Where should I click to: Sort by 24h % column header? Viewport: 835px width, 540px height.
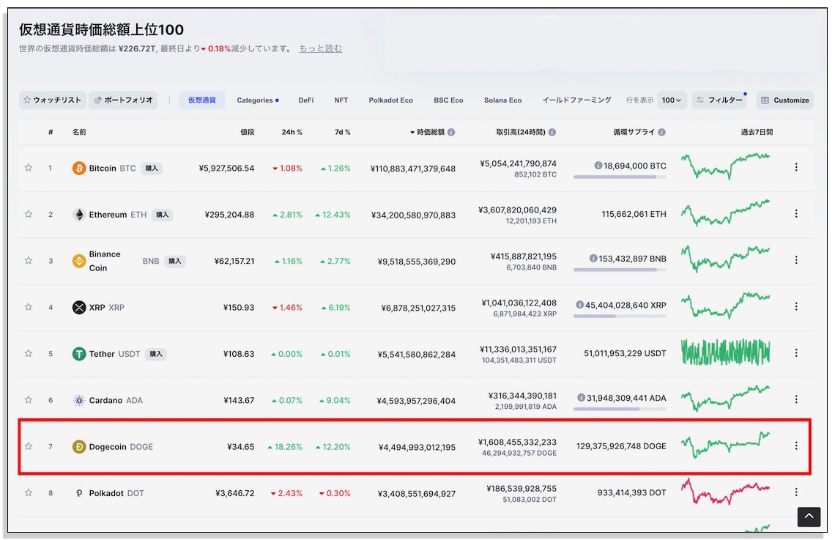click(x=292, y=132)
